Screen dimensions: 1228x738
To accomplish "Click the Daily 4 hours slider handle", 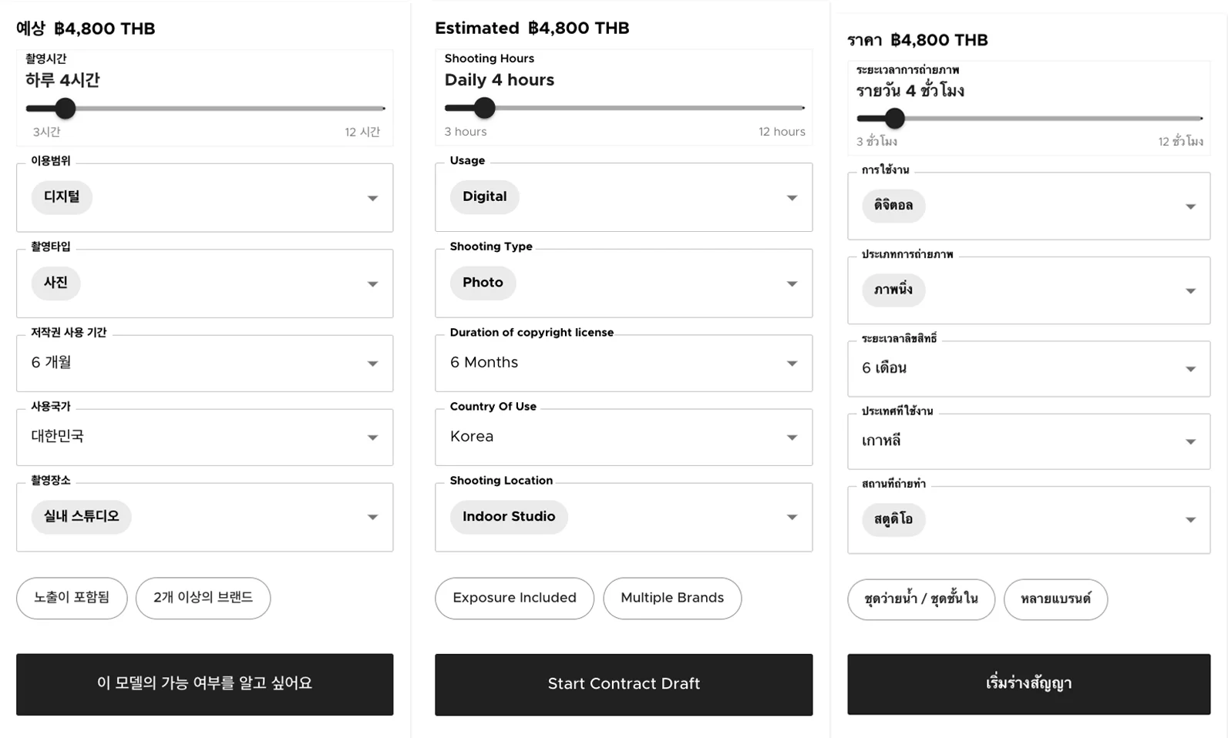I will (485, 108).
